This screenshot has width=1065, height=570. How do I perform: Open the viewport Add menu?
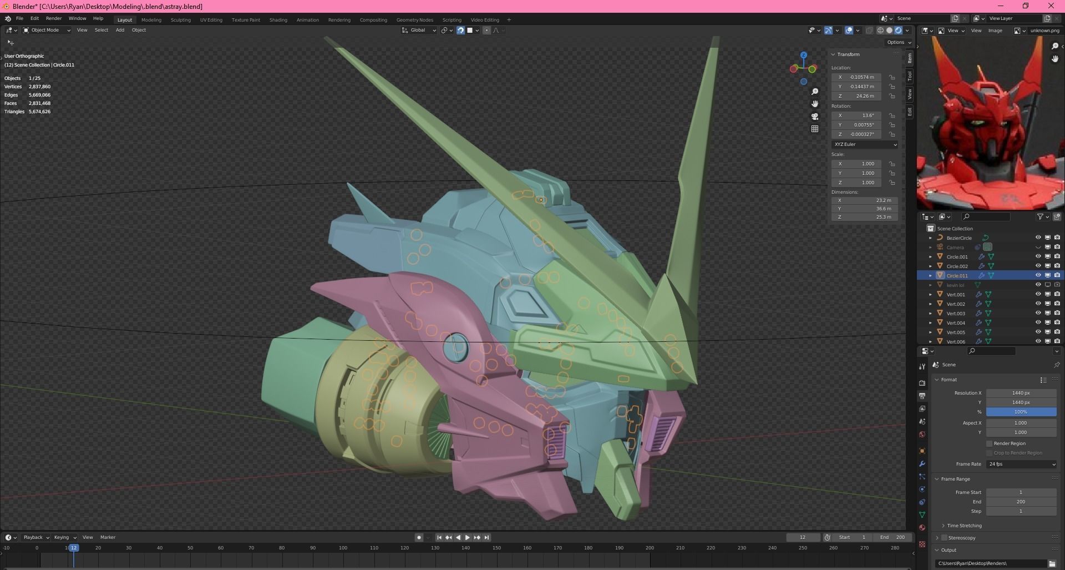coord(120,30)
